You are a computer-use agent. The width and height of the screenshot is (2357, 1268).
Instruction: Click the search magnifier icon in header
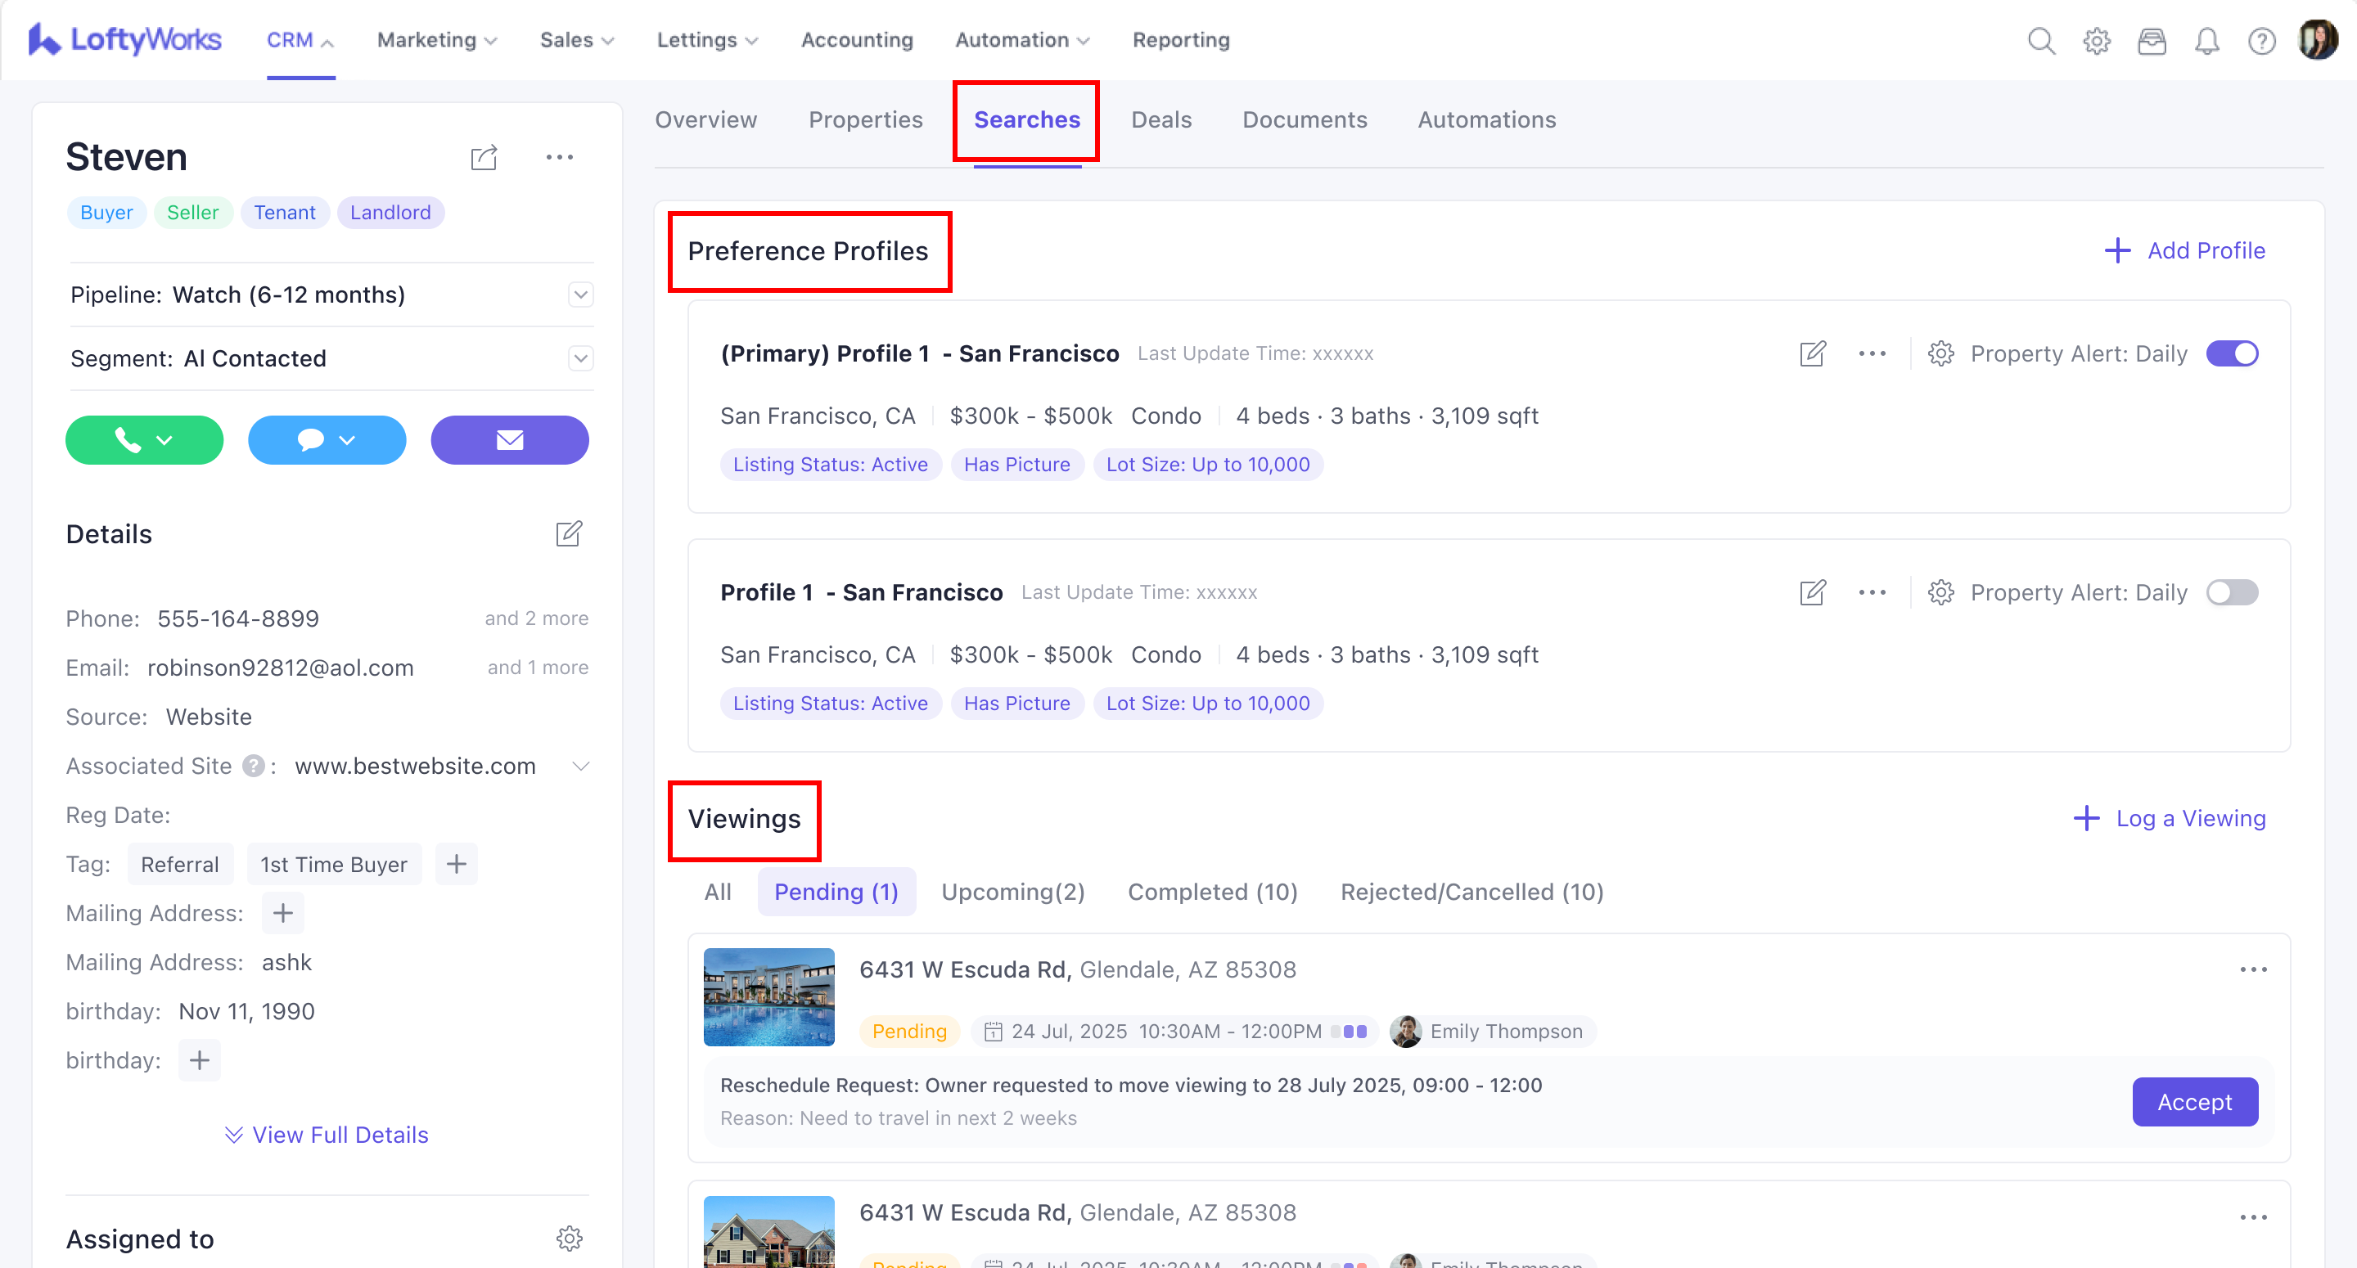point(2040,41)
